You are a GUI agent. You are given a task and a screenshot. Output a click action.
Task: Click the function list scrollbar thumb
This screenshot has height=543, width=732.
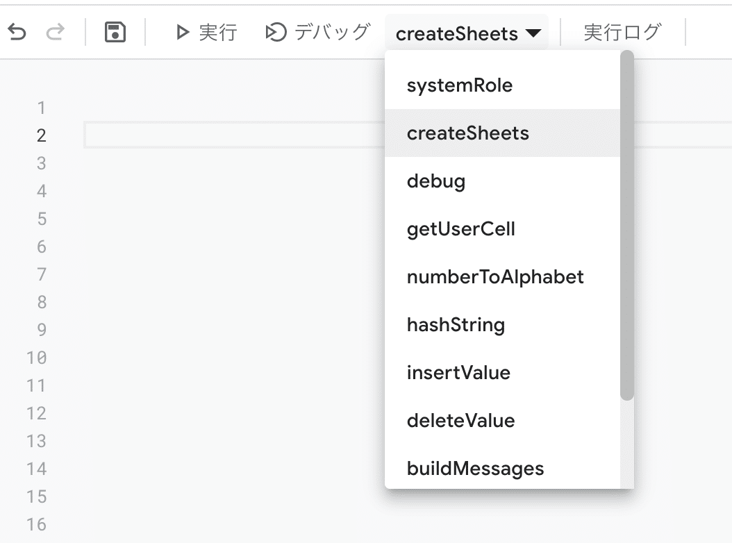[627, 226]
